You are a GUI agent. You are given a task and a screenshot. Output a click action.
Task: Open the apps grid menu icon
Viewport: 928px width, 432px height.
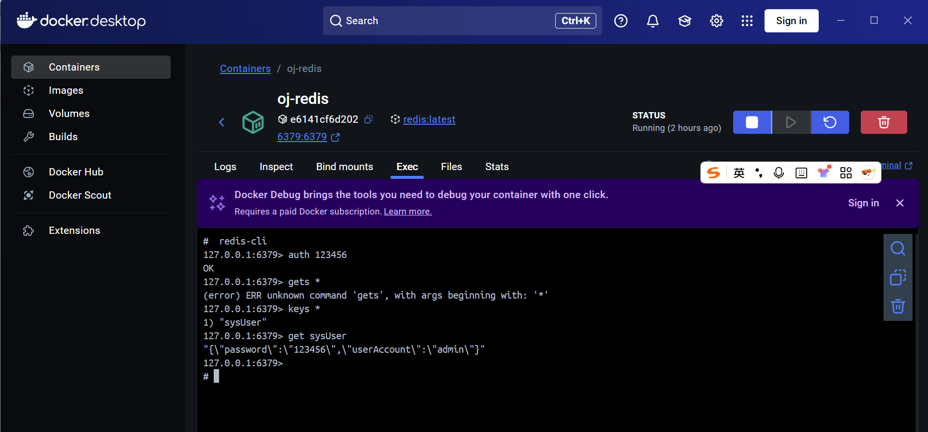(x=747, y=21)
